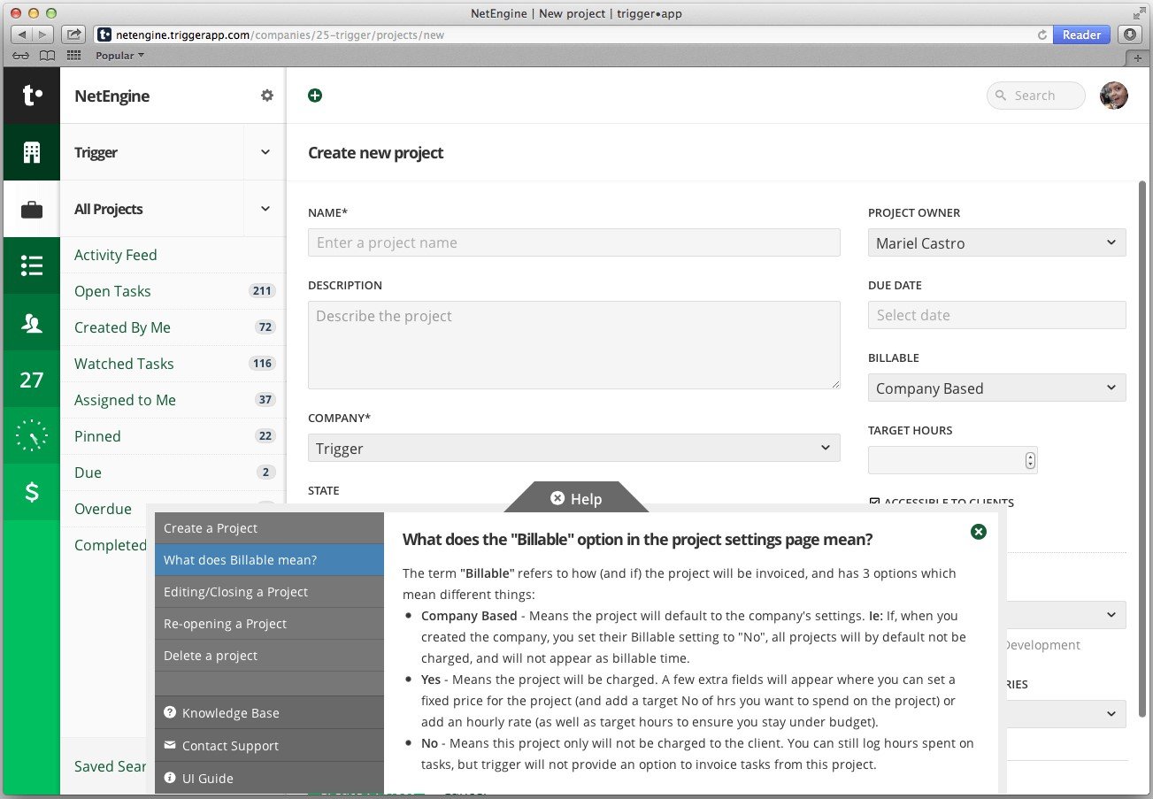The image size is (1153, 799).
Task: Expand the All Projects dropdown in sidebar
Action: click(265, 209)
